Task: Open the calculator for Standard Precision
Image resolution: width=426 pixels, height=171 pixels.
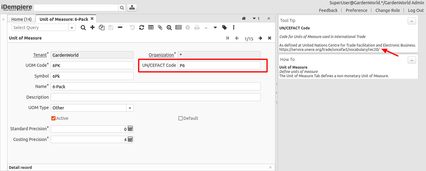Action: tap(130, 129)
